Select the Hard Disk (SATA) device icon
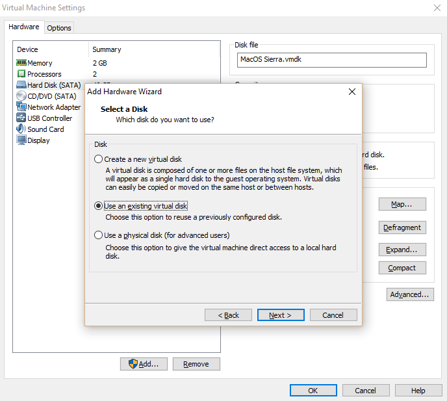This screenshot has height=401, width=447. pos(21,84)
